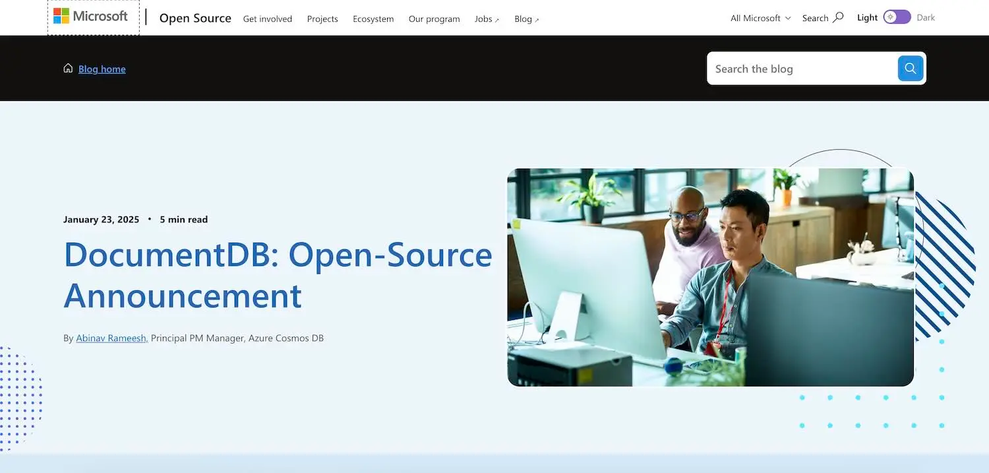Open the Ecosystem section from the navigation
Screen dimensions: 989x473
pos(373,19)
